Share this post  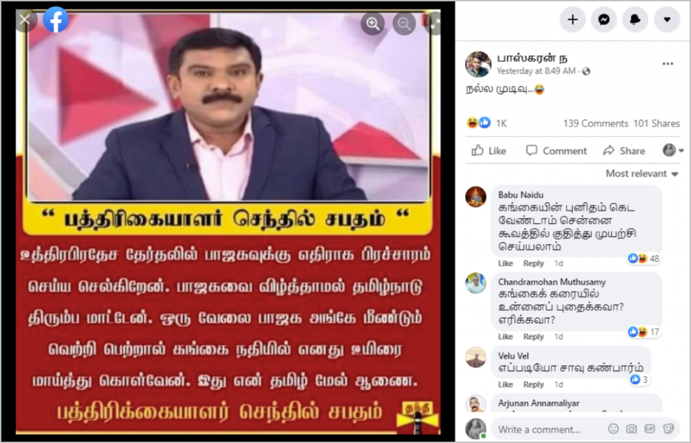point(624,150)
